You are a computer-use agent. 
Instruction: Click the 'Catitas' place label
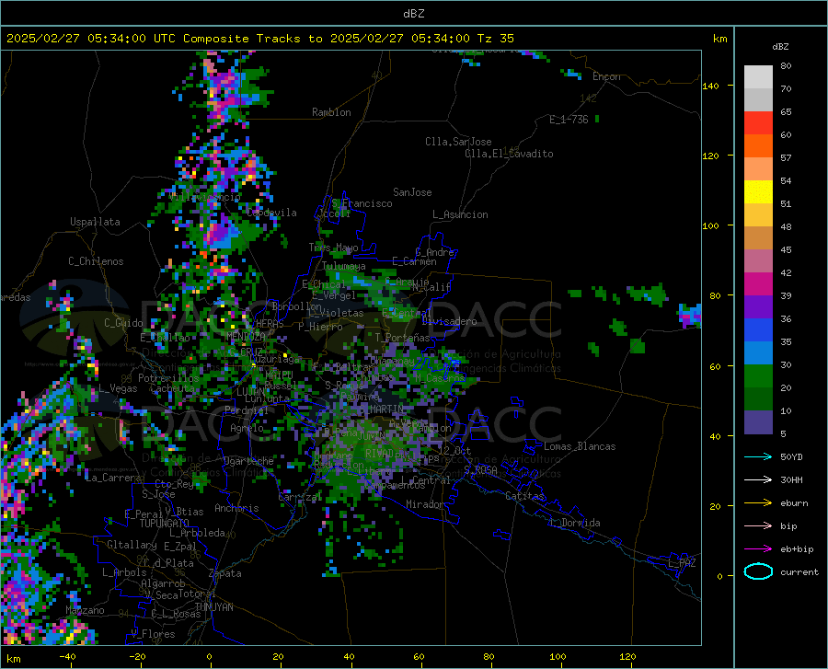coord(525,496)
